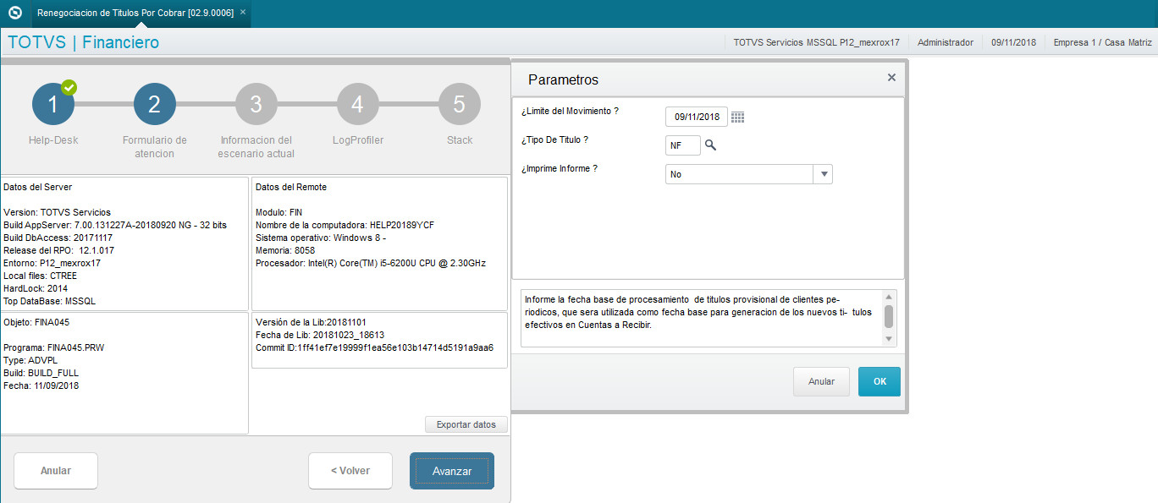Click the Memoria: 8058 line
Viewport: 1158px width, 503px height.
(285, 250)
